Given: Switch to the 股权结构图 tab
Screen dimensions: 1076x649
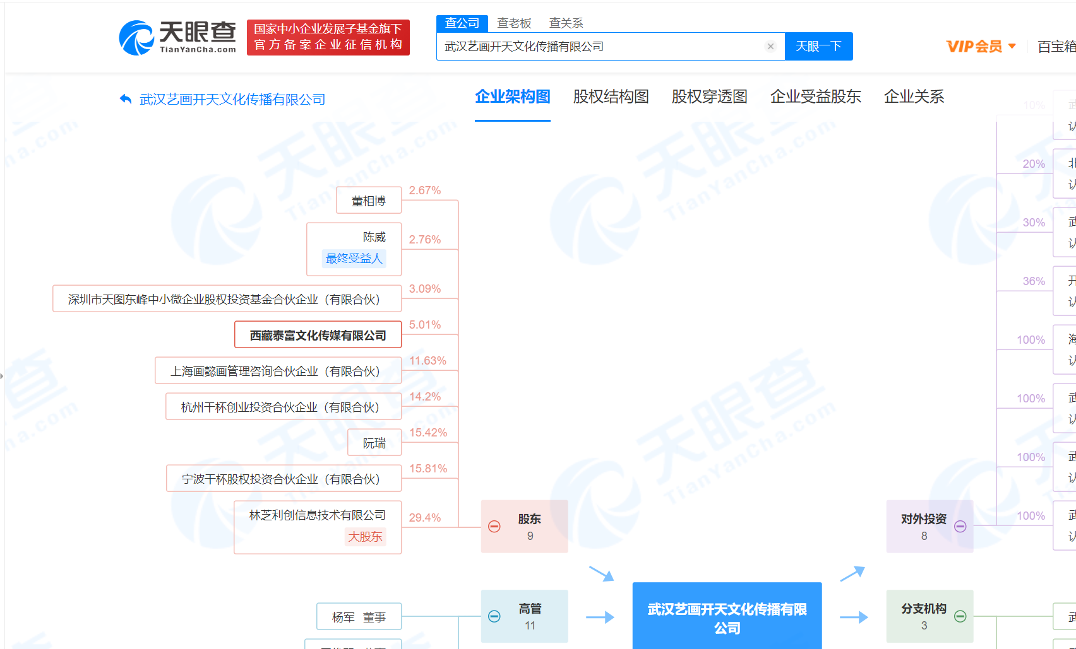Looking at the screenshot, I should 611,96.
